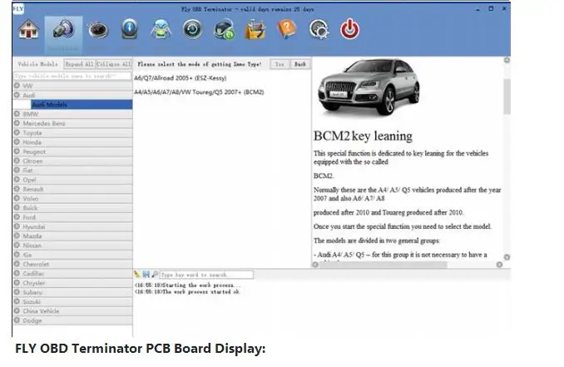Click the horizontal scrollbar left arrow

pos(315,265)
